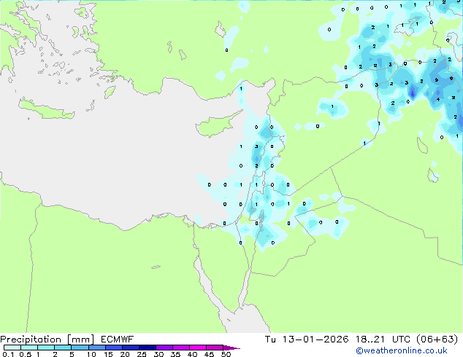Click the '0.5' legend scale value
The width and height of the screenshot is (463, 357).
coord(26,354)
